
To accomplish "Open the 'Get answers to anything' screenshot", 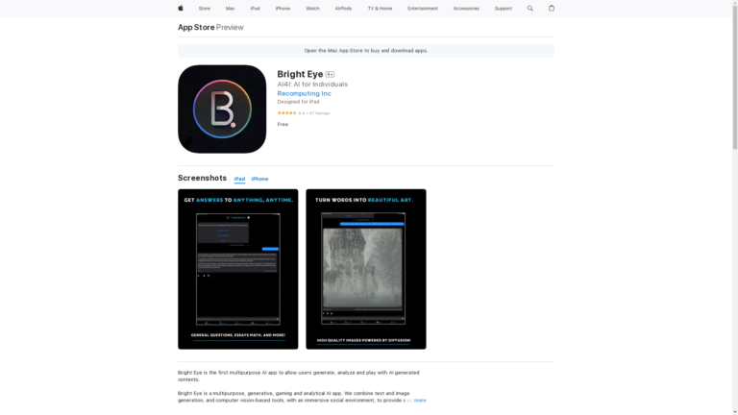I will coord(237,269).
